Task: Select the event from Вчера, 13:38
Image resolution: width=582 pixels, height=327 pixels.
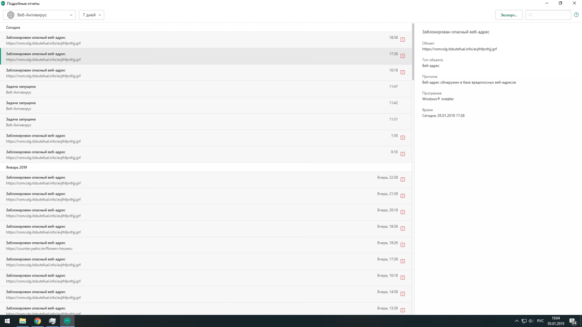Action: click(x=206, y=309)
